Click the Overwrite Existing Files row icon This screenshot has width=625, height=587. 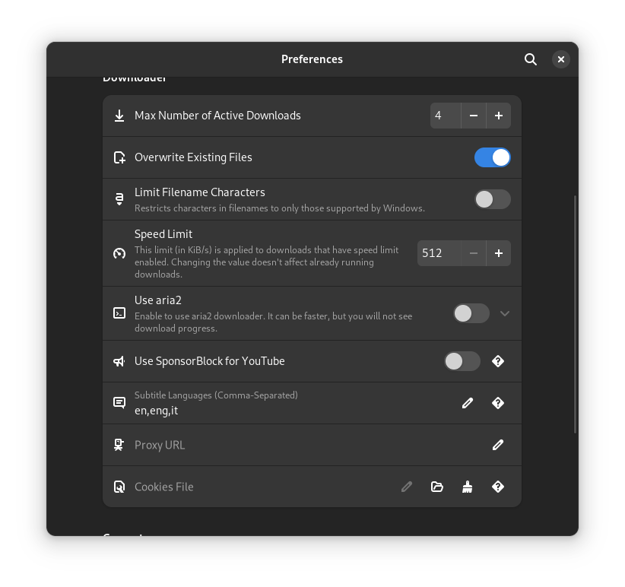tap(119, 157)
